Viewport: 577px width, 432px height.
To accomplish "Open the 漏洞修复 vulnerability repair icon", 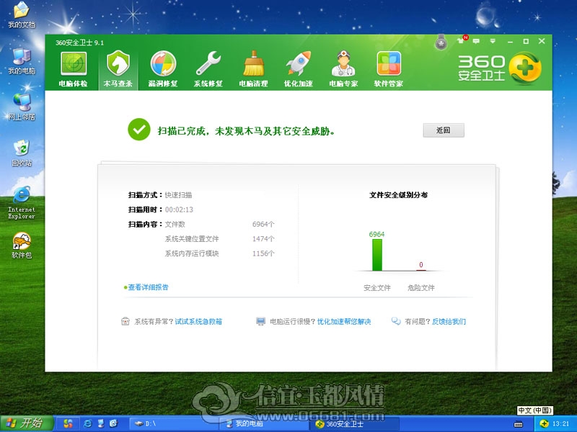I will (x=162, y=68).
